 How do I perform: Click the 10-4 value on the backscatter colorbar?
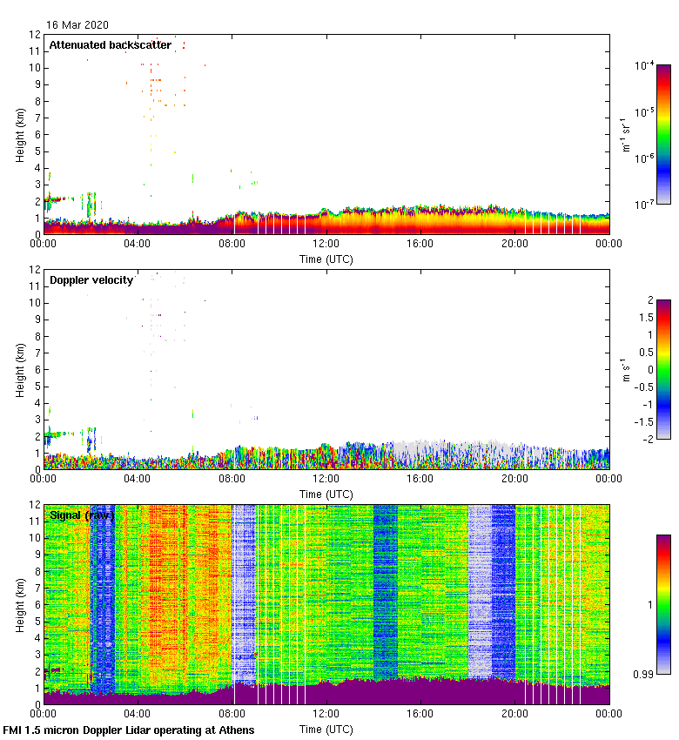coord(644,66)
